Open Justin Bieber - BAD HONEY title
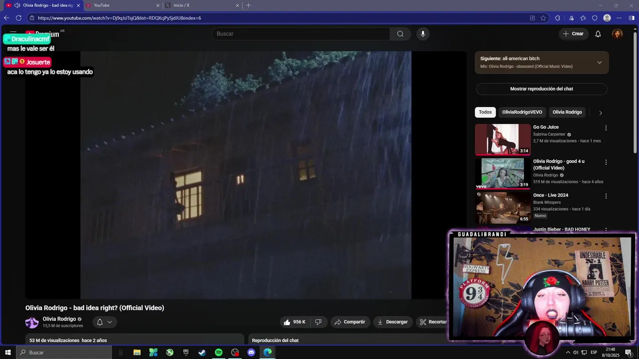Viewport: 639px width, 359px height. (562, 229)
